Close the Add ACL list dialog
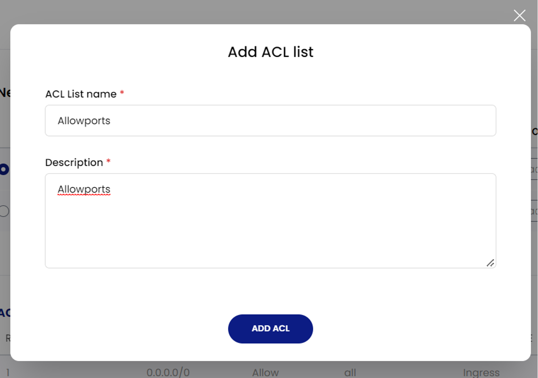 coord(519,15)
